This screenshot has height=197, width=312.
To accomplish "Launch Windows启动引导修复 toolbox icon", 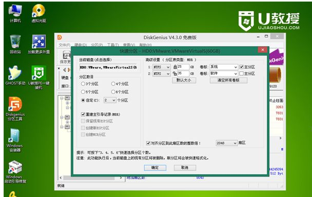I will click(15, 172).
